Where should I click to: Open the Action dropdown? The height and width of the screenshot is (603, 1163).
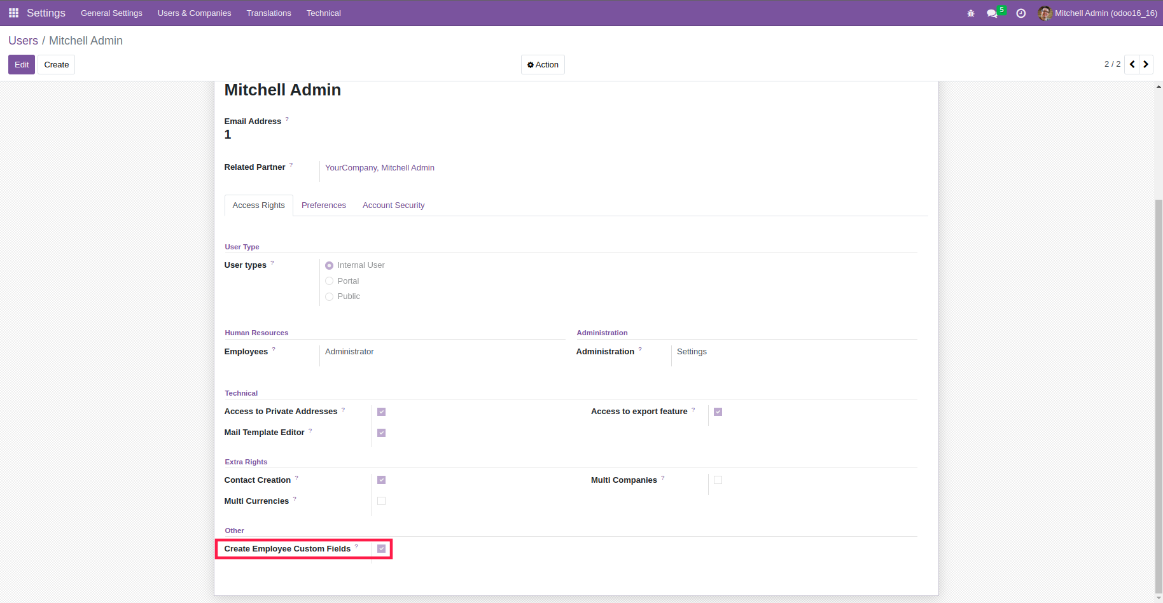[543, 65]
